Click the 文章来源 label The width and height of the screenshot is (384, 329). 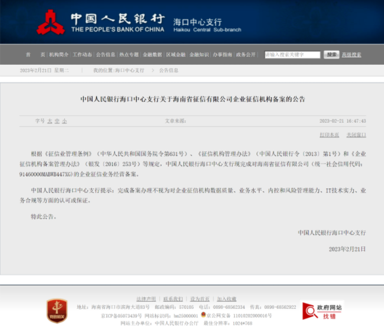[x=175, y=121]
